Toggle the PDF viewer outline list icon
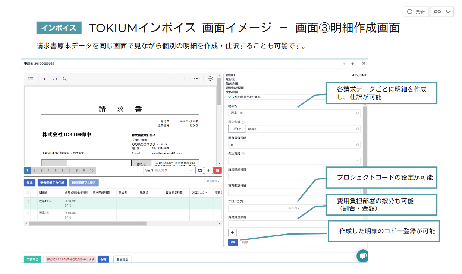The image size is (462, 274). 31,79
